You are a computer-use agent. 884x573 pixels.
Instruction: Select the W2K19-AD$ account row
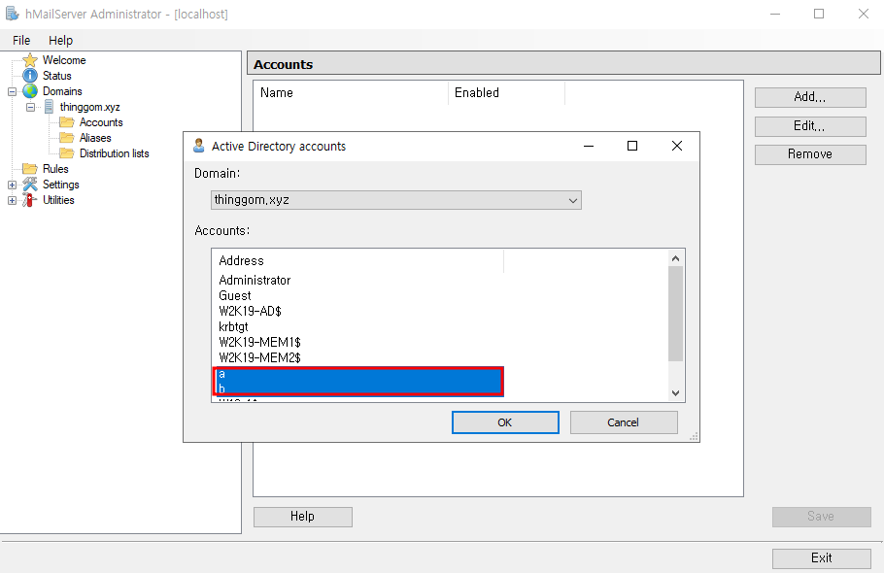[358, 311]
